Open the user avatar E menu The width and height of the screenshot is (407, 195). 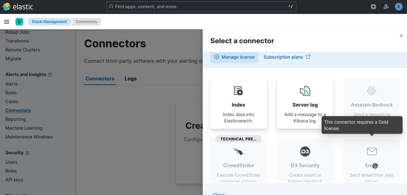(398, 7)
